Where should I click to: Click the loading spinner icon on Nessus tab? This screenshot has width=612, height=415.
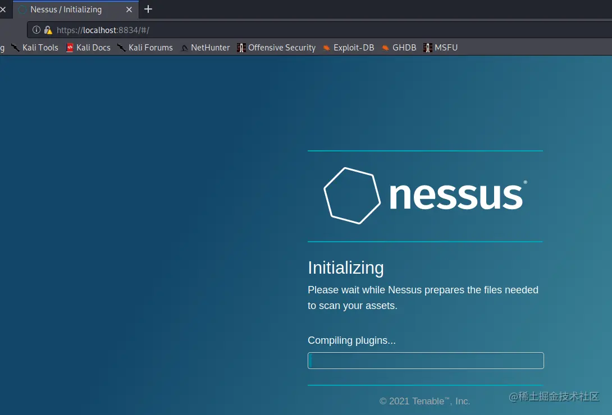pyautogui.click(x=22, y=10)
